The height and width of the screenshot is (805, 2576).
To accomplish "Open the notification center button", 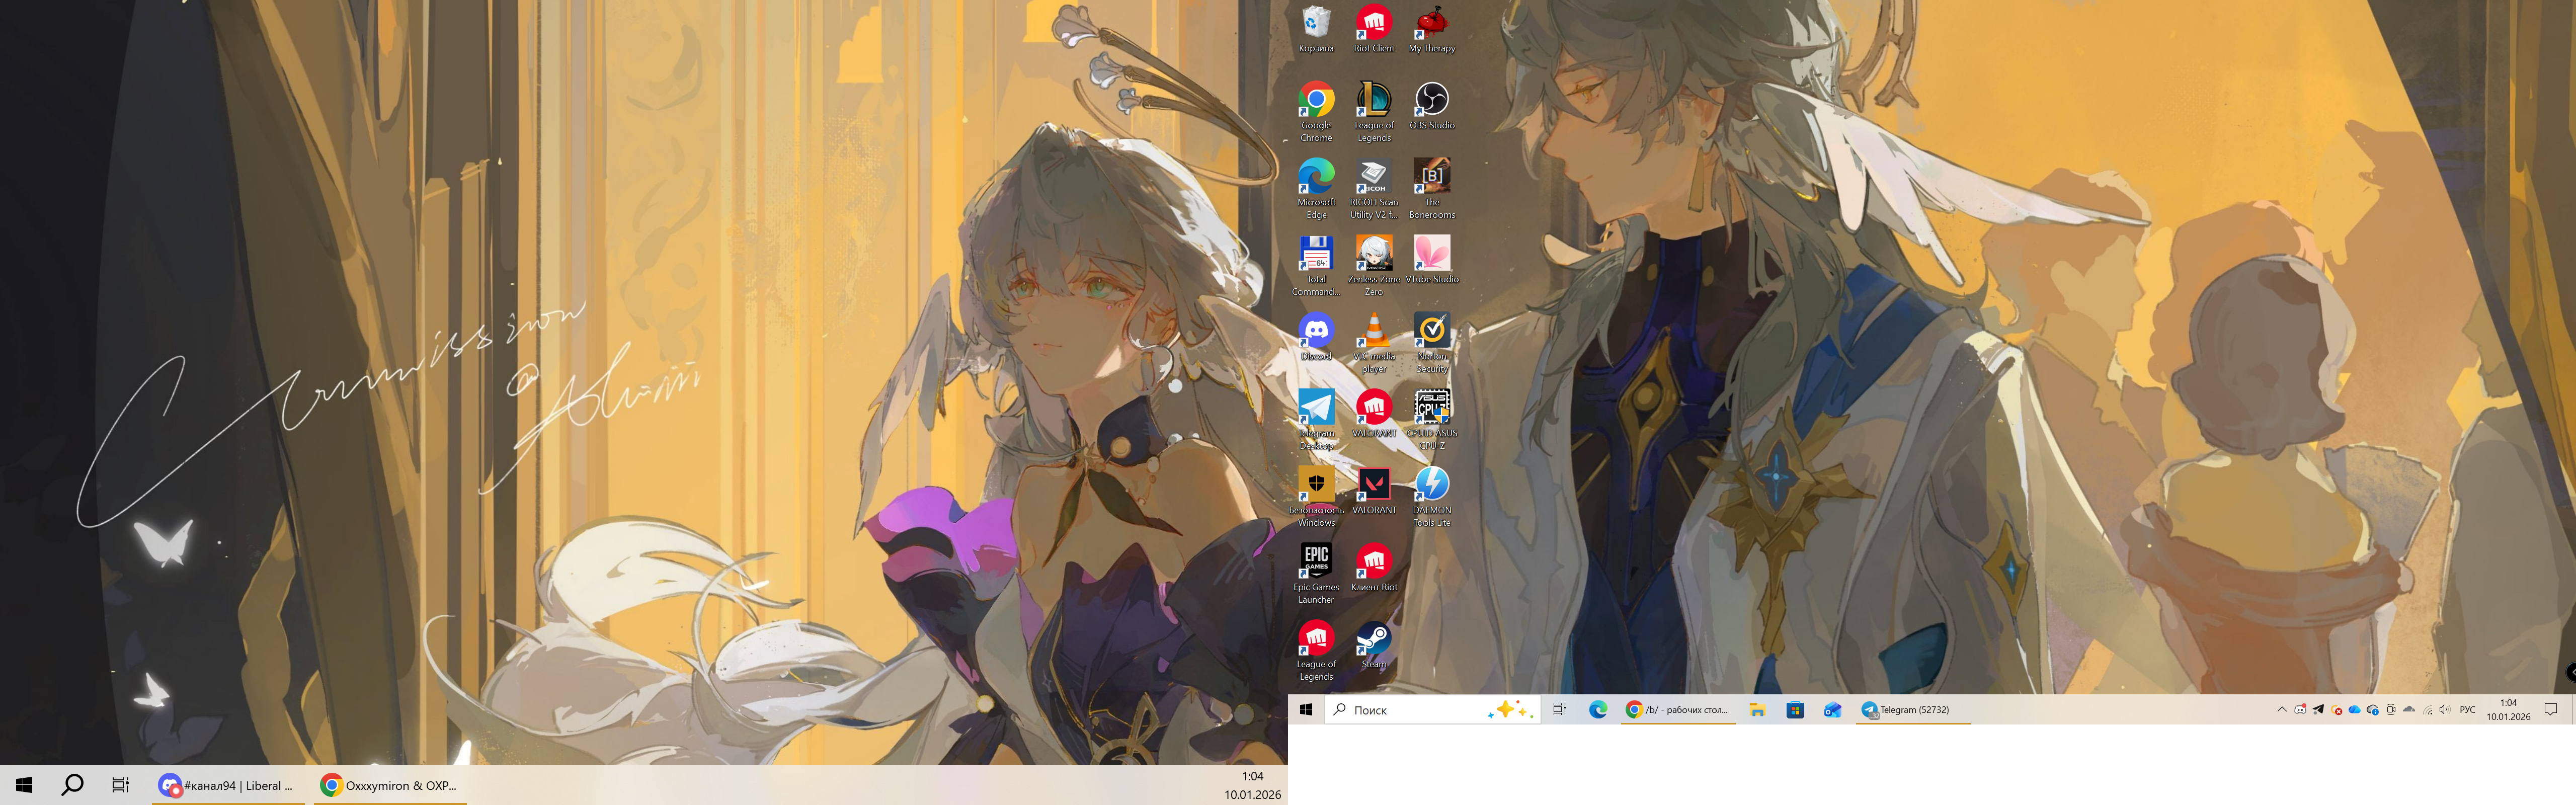I will (x=2550, y=710).
